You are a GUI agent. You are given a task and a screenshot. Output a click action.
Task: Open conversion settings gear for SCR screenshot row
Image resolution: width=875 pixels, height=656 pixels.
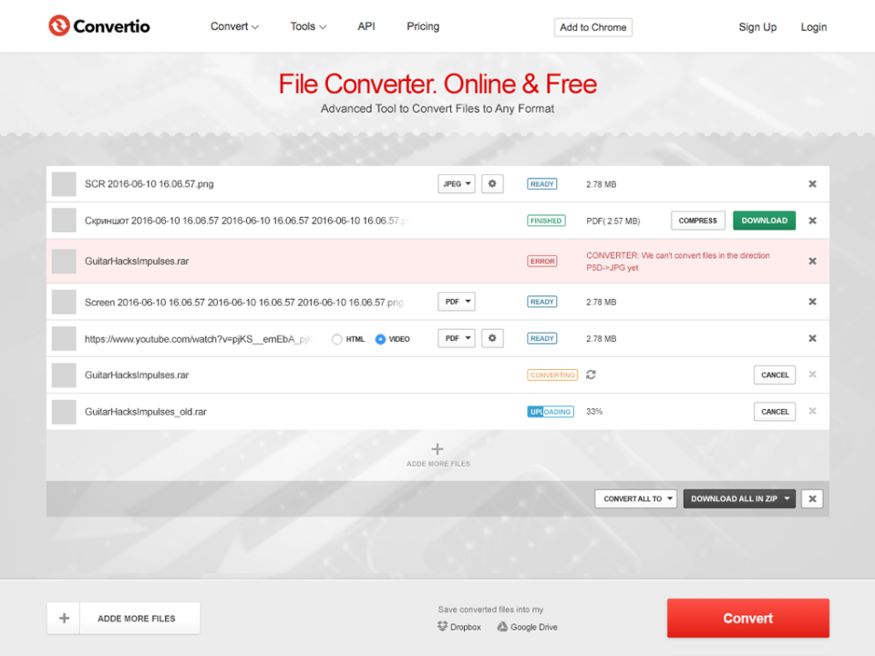click(492, 183)
